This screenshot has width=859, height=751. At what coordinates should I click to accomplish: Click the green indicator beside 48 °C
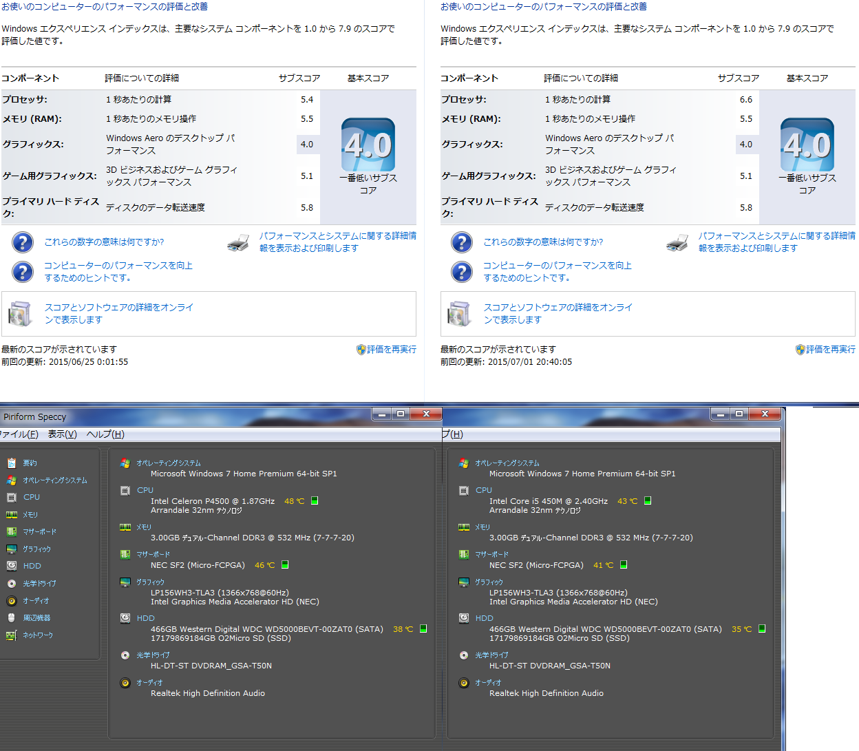click(315, 501)
